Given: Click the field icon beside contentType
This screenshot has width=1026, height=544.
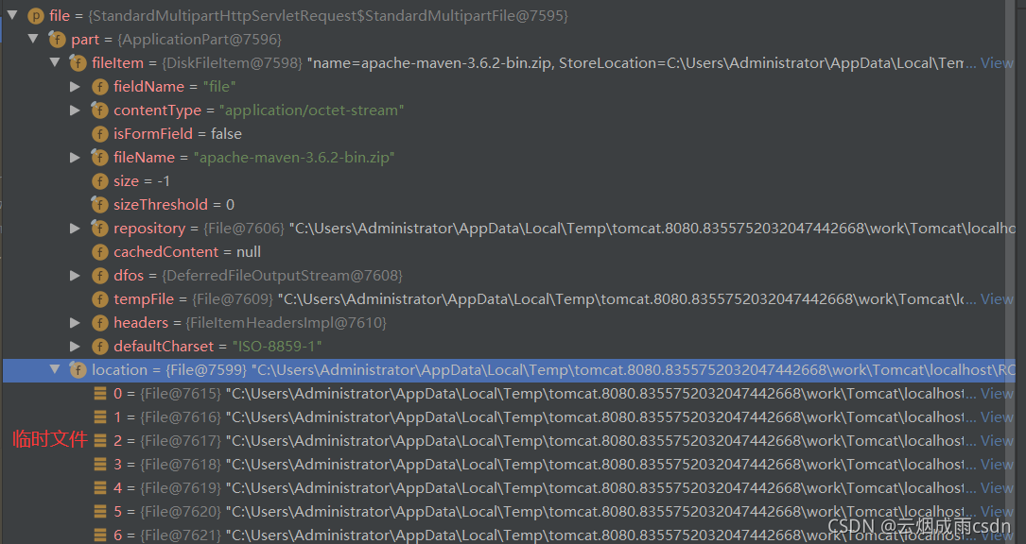Looking at the screenshot, I should pyautogui.click(x=99, y=110).
